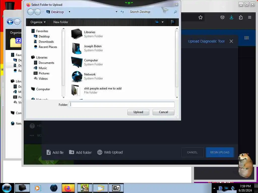This screenshot has width=258, height=193.
Task: Bookmark the page with the Firefox star icon
Action: point(200,17)
